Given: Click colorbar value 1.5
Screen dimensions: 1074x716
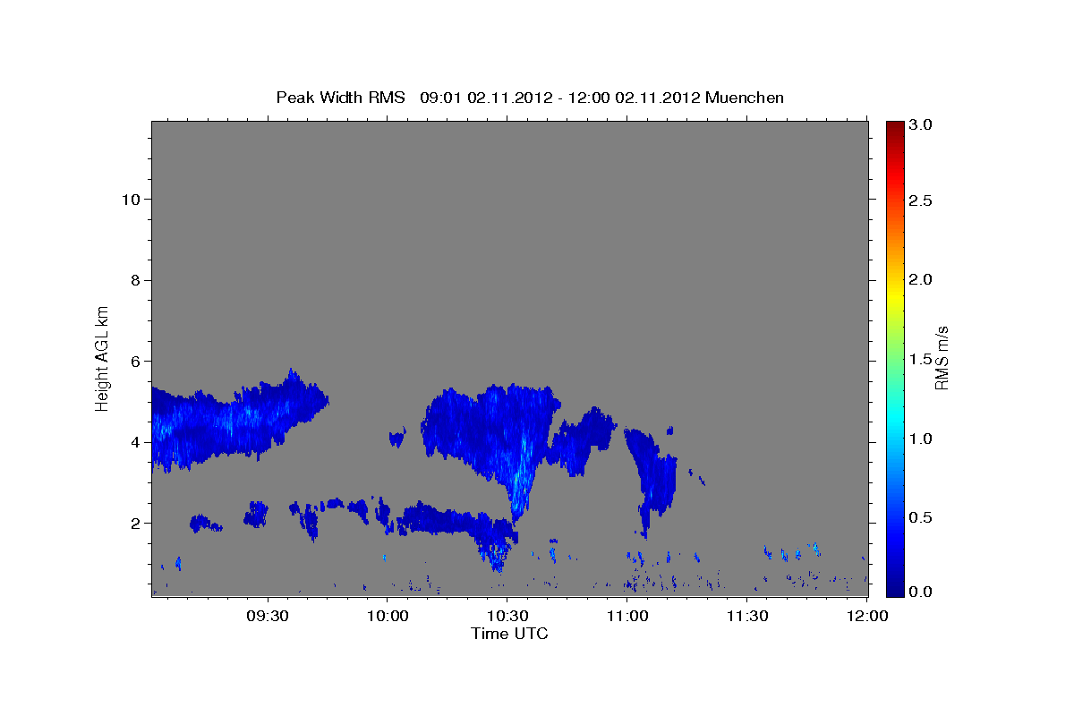Looking at the screenshot, I should (922, 359).
